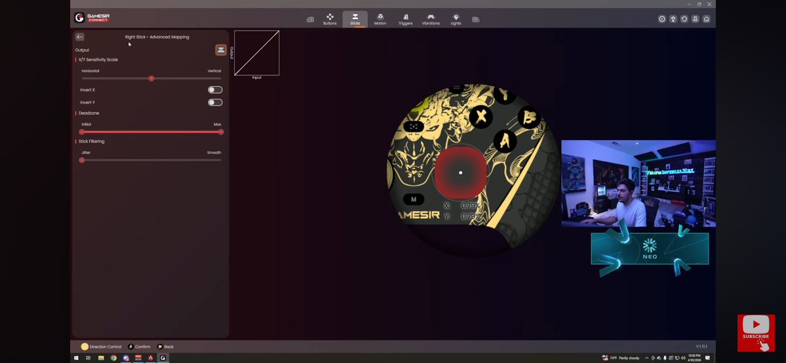Click the previous-page bumper icon left of Buttons
This screenshot has width=786, height=363.
(x=310, y=20)
